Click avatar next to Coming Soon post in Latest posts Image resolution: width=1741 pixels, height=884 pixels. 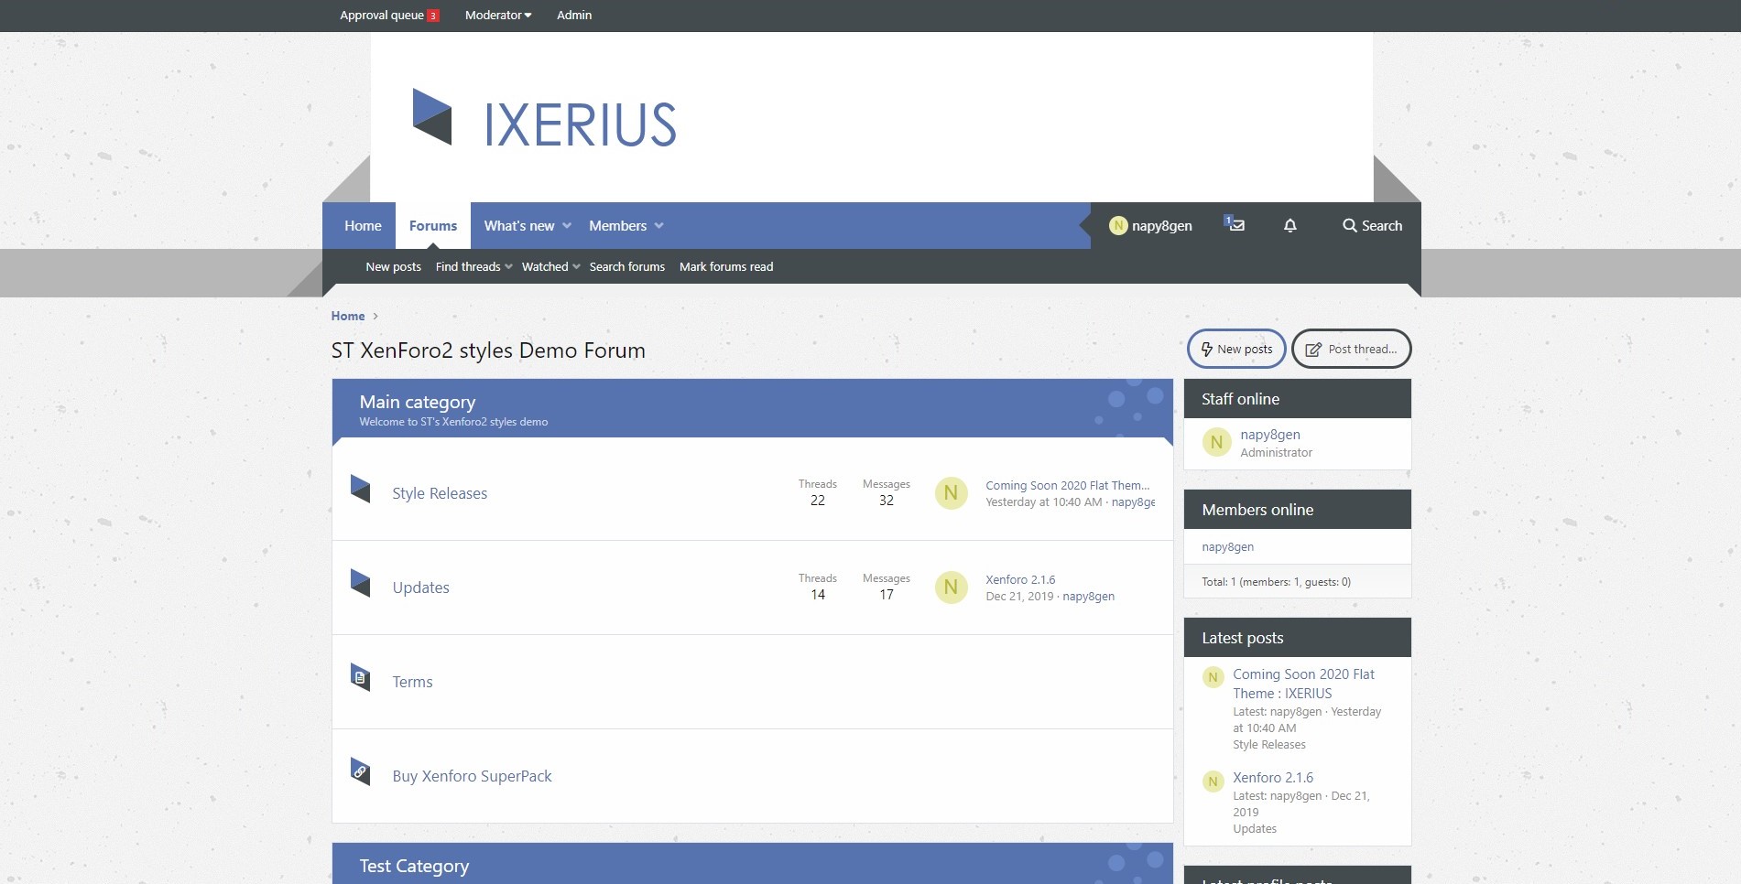tap(1213, 677)
